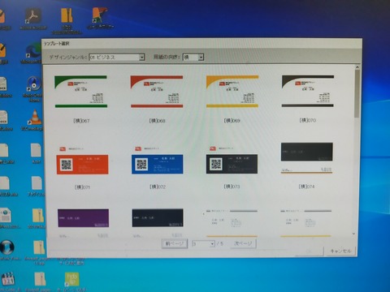Image resolution: width=390 pixels, height=292 pixels.
Task: Click the [横]067 label text
Action: (x=81, y=121)
